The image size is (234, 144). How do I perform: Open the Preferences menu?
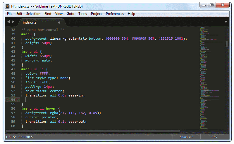tap(115, 14)
